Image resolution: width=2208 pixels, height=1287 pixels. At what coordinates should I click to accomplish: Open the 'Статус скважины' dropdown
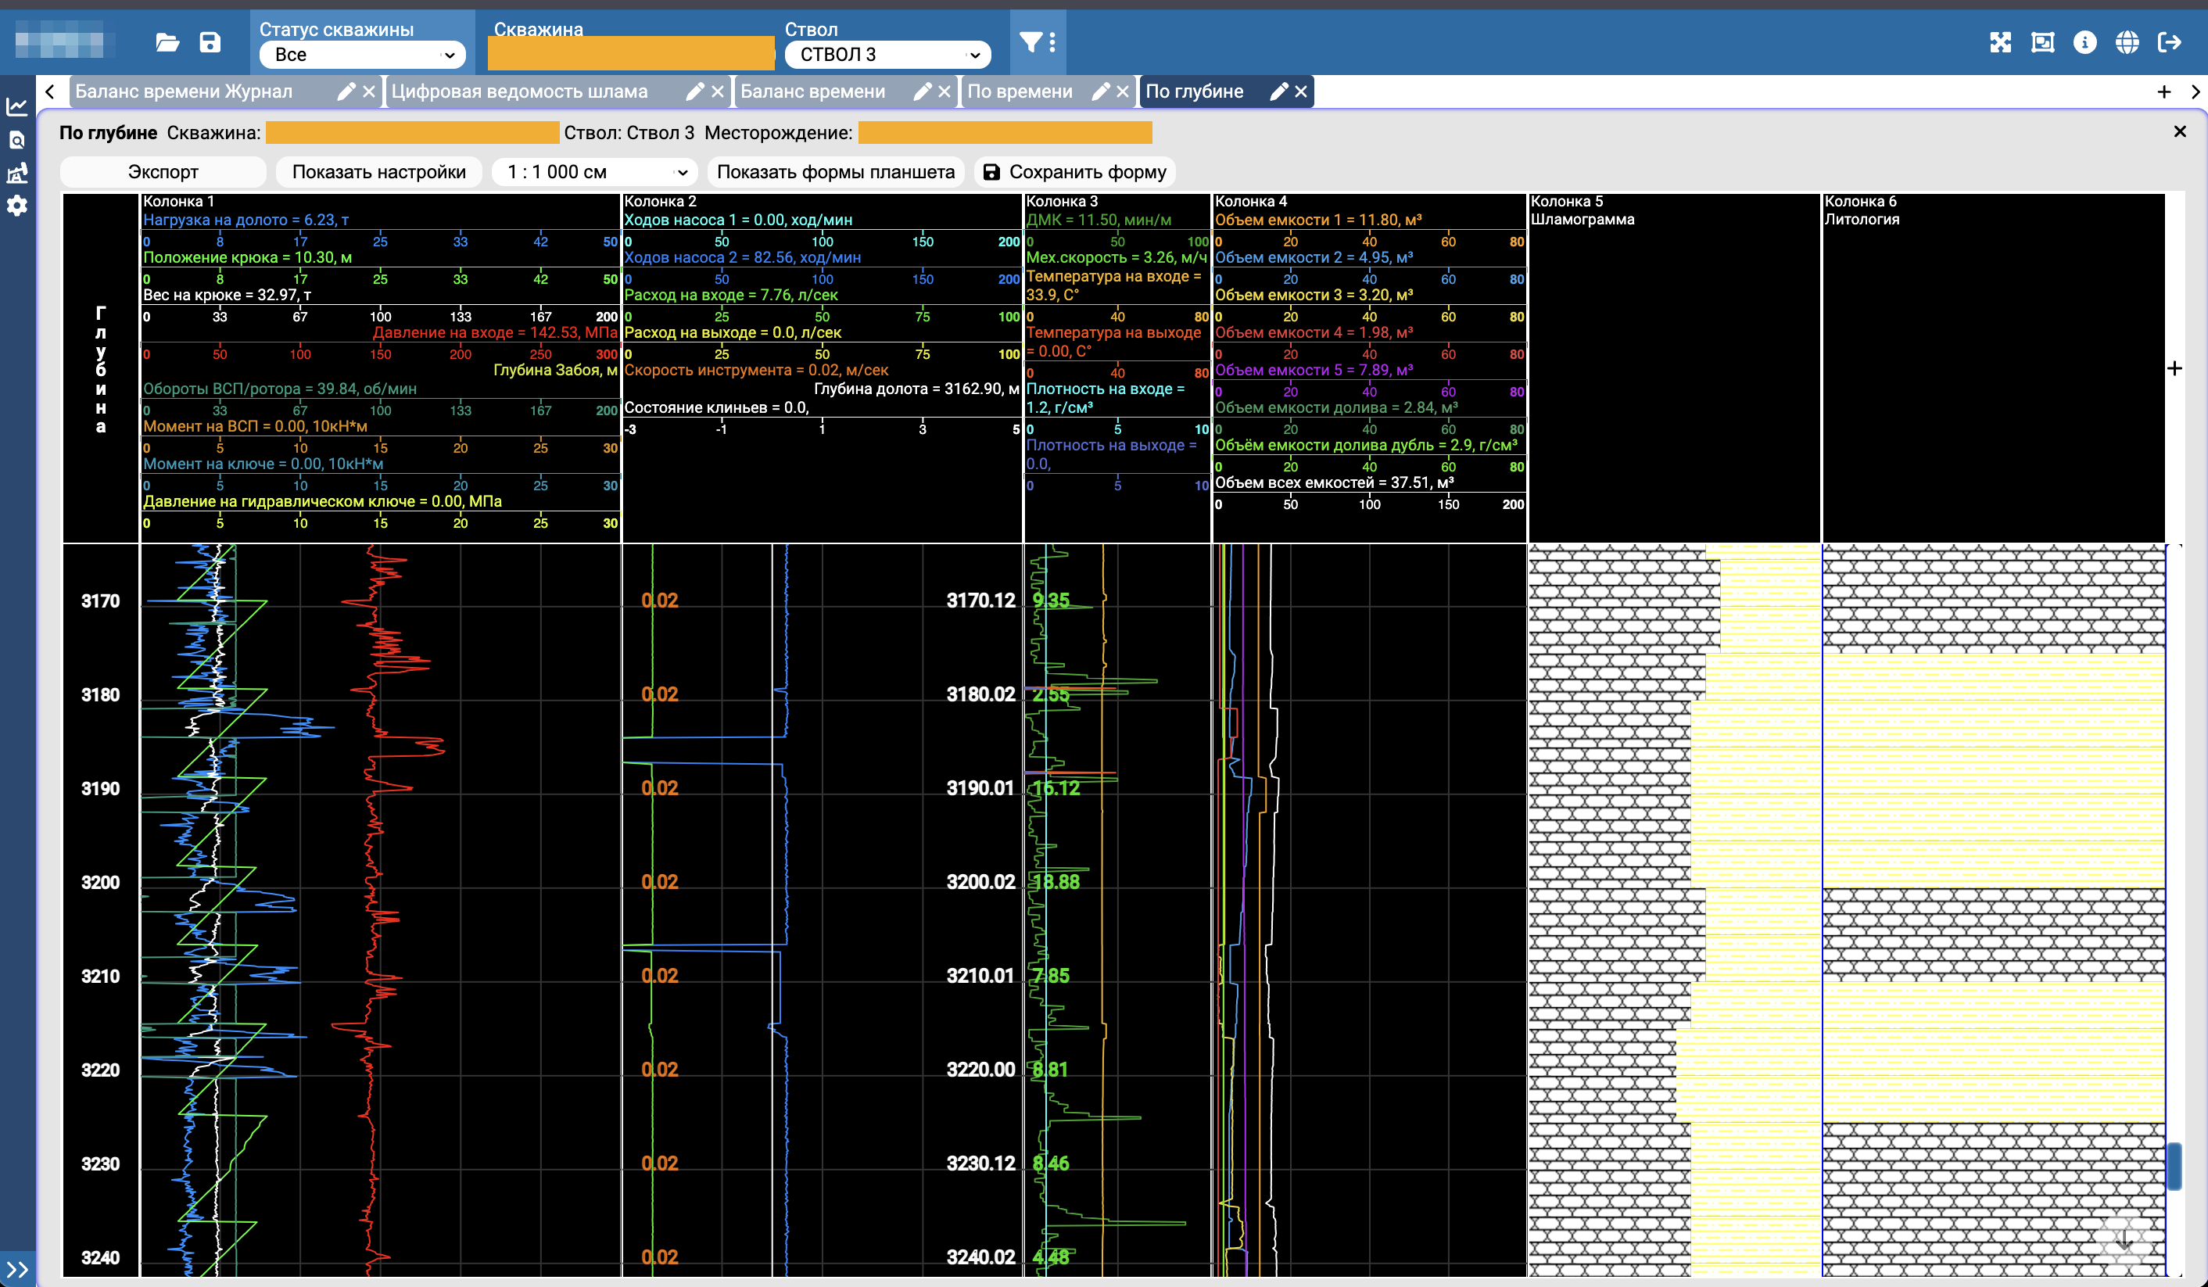pyautogui.click(x=362, y=54)
